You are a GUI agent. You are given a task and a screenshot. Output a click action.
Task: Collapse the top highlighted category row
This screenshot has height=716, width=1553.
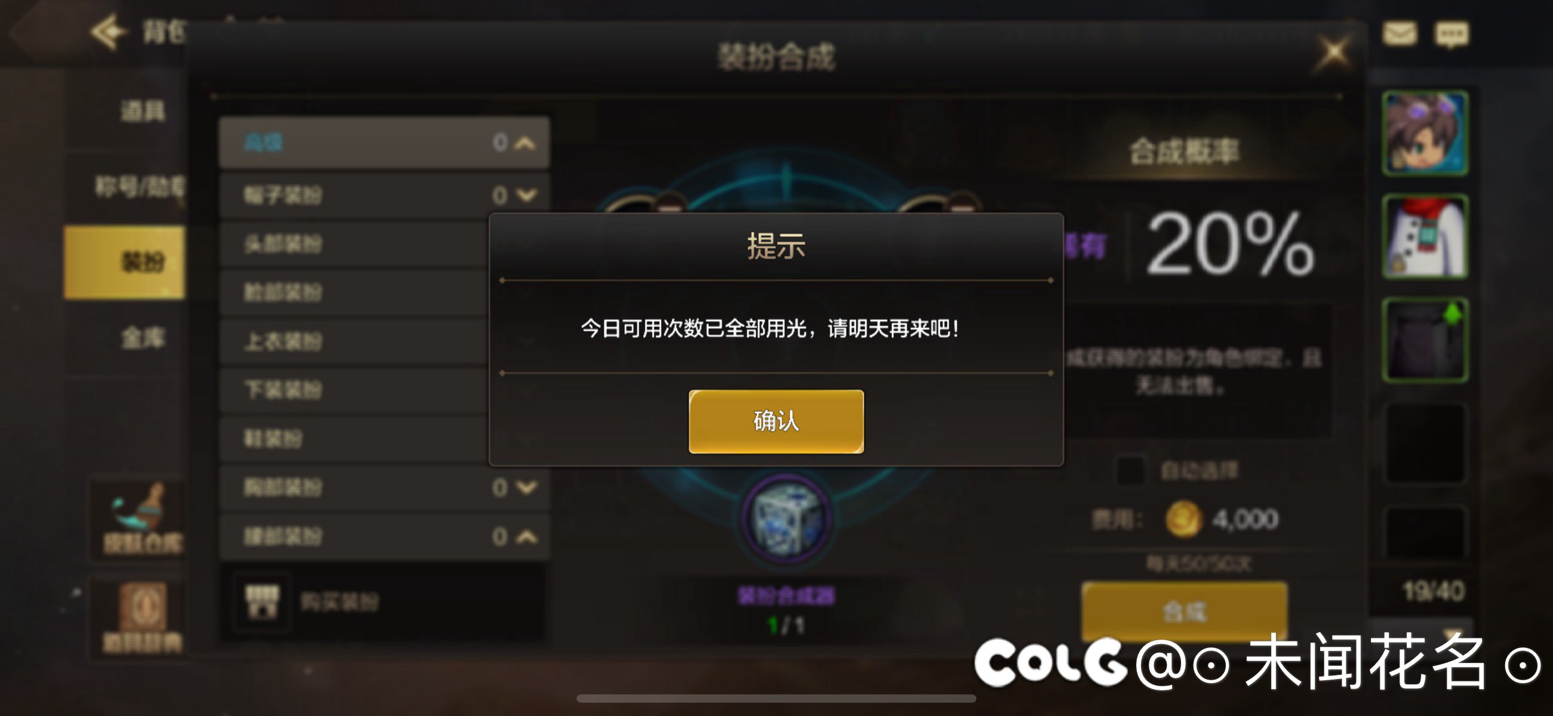pyautogui.click(x=384, y=142)
